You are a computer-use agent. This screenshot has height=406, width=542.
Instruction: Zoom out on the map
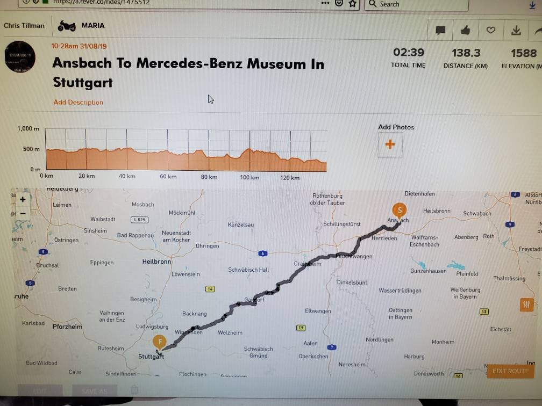pyautogui.click(x=23, y=214)
